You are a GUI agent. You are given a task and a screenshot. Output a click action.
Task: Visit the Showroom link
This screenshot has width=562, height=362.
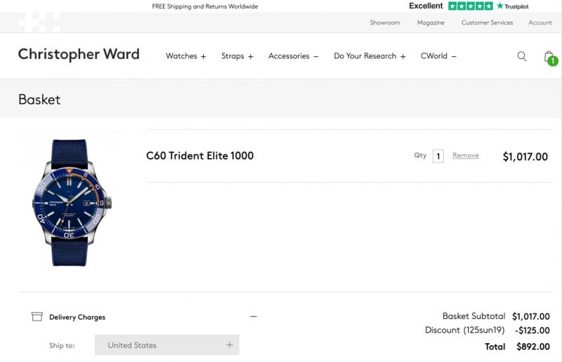click(384, 22)
